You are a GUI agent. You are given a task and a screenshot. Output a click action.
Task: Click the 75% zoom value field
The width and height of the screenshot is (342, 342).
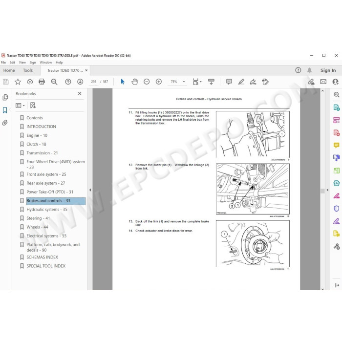coord(174,82)
